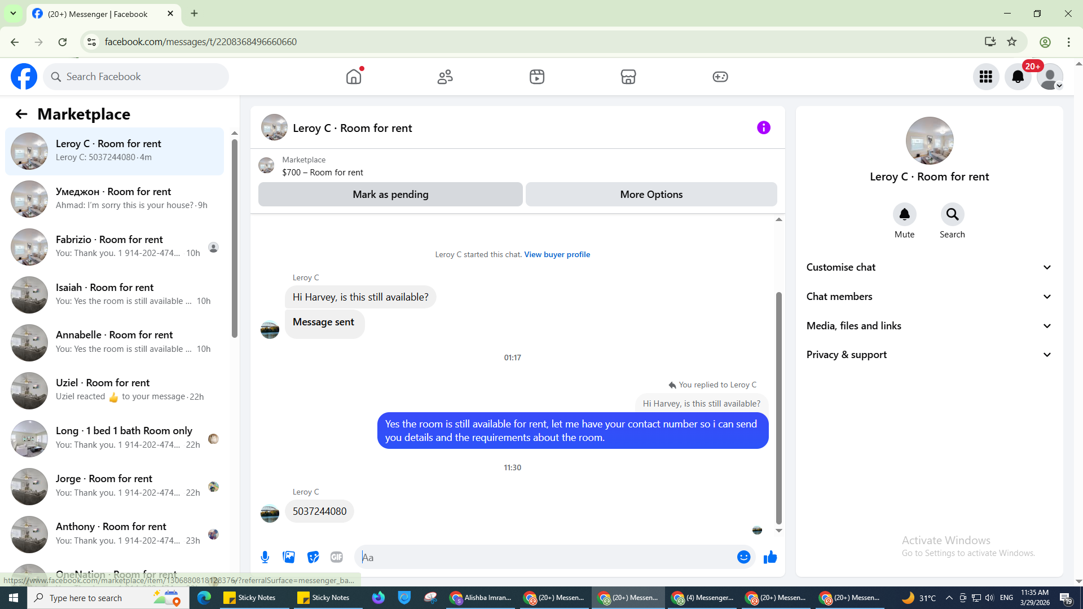Screen dimensions: 1083x609
Task: Open Chrome three-dot menu
Action: tap(1069, 42)
